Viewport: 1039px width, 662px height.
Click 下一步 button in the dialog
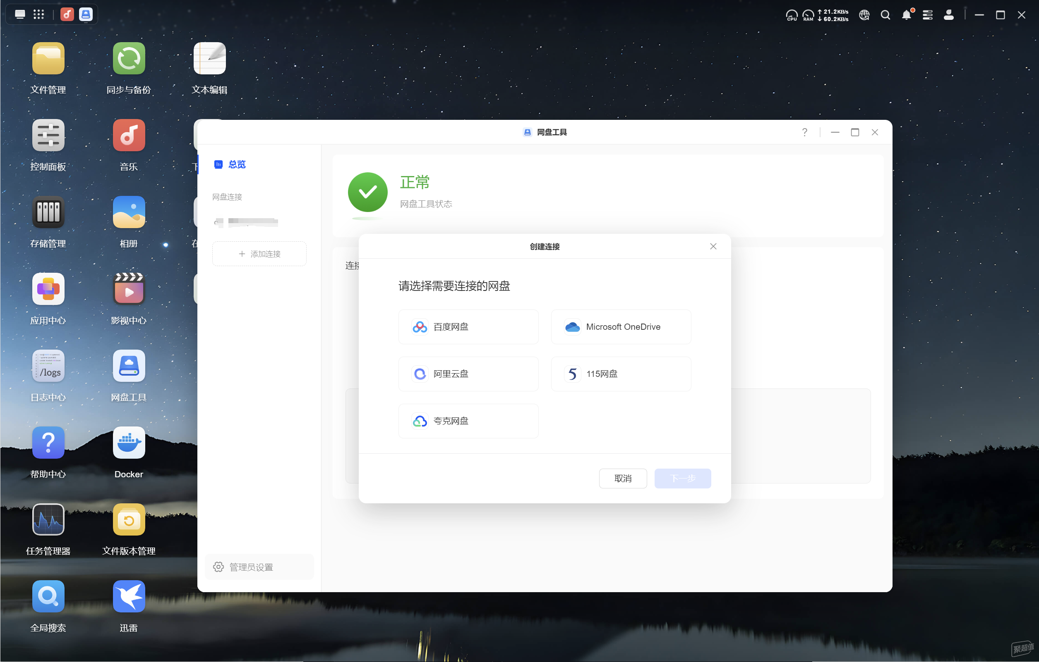tap(683, 479)
